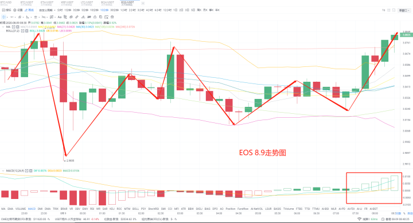Click the lock drawings icon

pos(95,17)
